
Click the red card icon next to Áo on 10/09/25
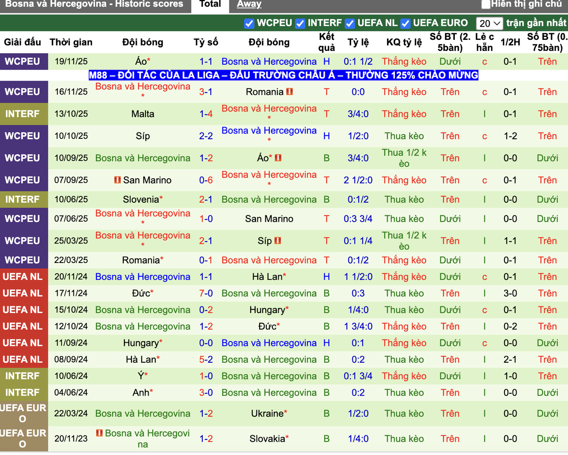pos(278,158)
